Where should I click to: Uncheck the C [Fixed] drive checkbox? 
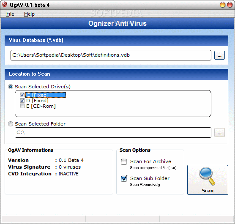point(22,95)
